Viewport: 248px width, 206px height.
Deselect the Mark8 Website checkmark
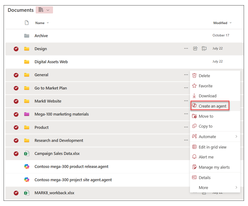[16, 101]
